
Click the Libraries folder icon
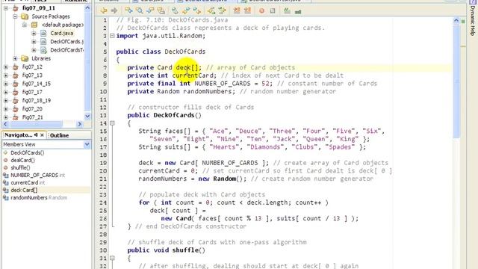coord(25,58)
